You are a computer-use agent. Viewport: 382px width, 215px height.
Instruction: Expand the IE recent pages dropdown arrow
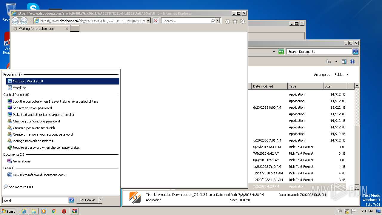point(30,21)
